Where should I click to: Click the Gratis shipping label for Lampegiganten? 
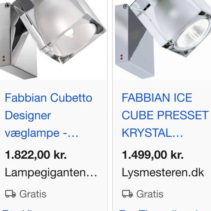click(33, 194)
